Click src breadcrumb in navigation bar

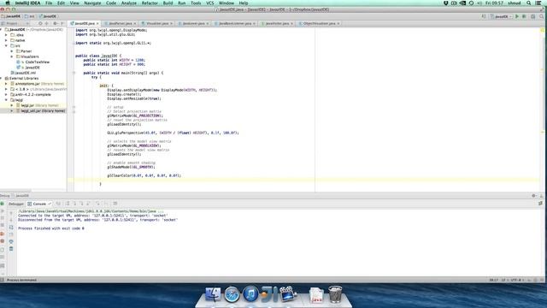pyautogui.click(x=31, y=16)
